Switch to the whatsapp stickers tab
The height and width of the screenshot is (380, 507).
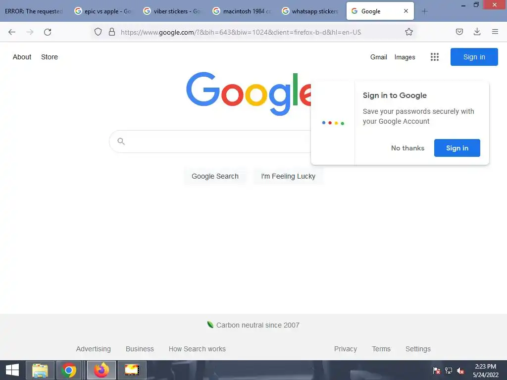[x=310, y=11]
